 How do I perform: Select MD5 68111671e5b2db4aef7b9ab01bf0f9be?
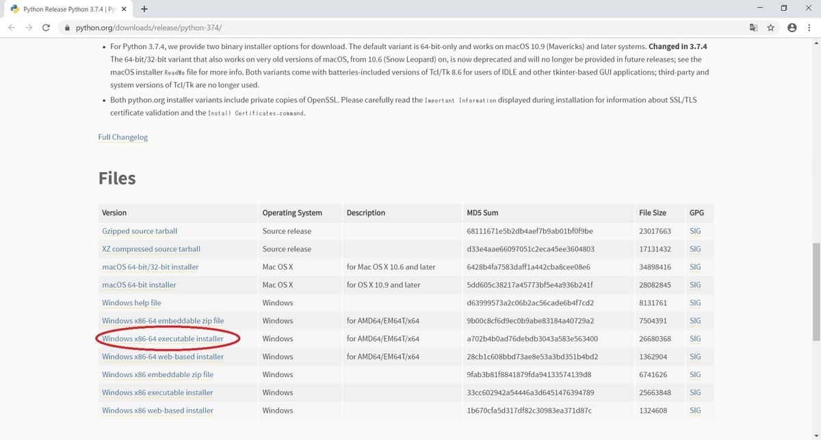coord(530,232)
